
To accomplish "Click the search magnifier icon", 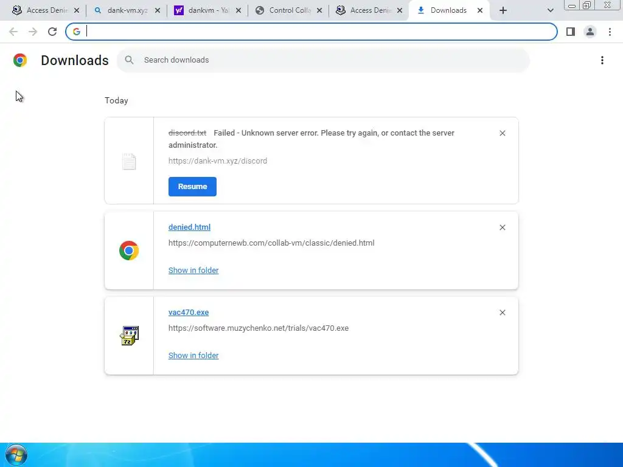I will click(129, 60).
